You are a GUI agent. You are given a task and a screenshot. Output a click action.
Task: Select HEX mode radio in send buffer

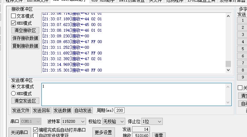pos(14,94)
